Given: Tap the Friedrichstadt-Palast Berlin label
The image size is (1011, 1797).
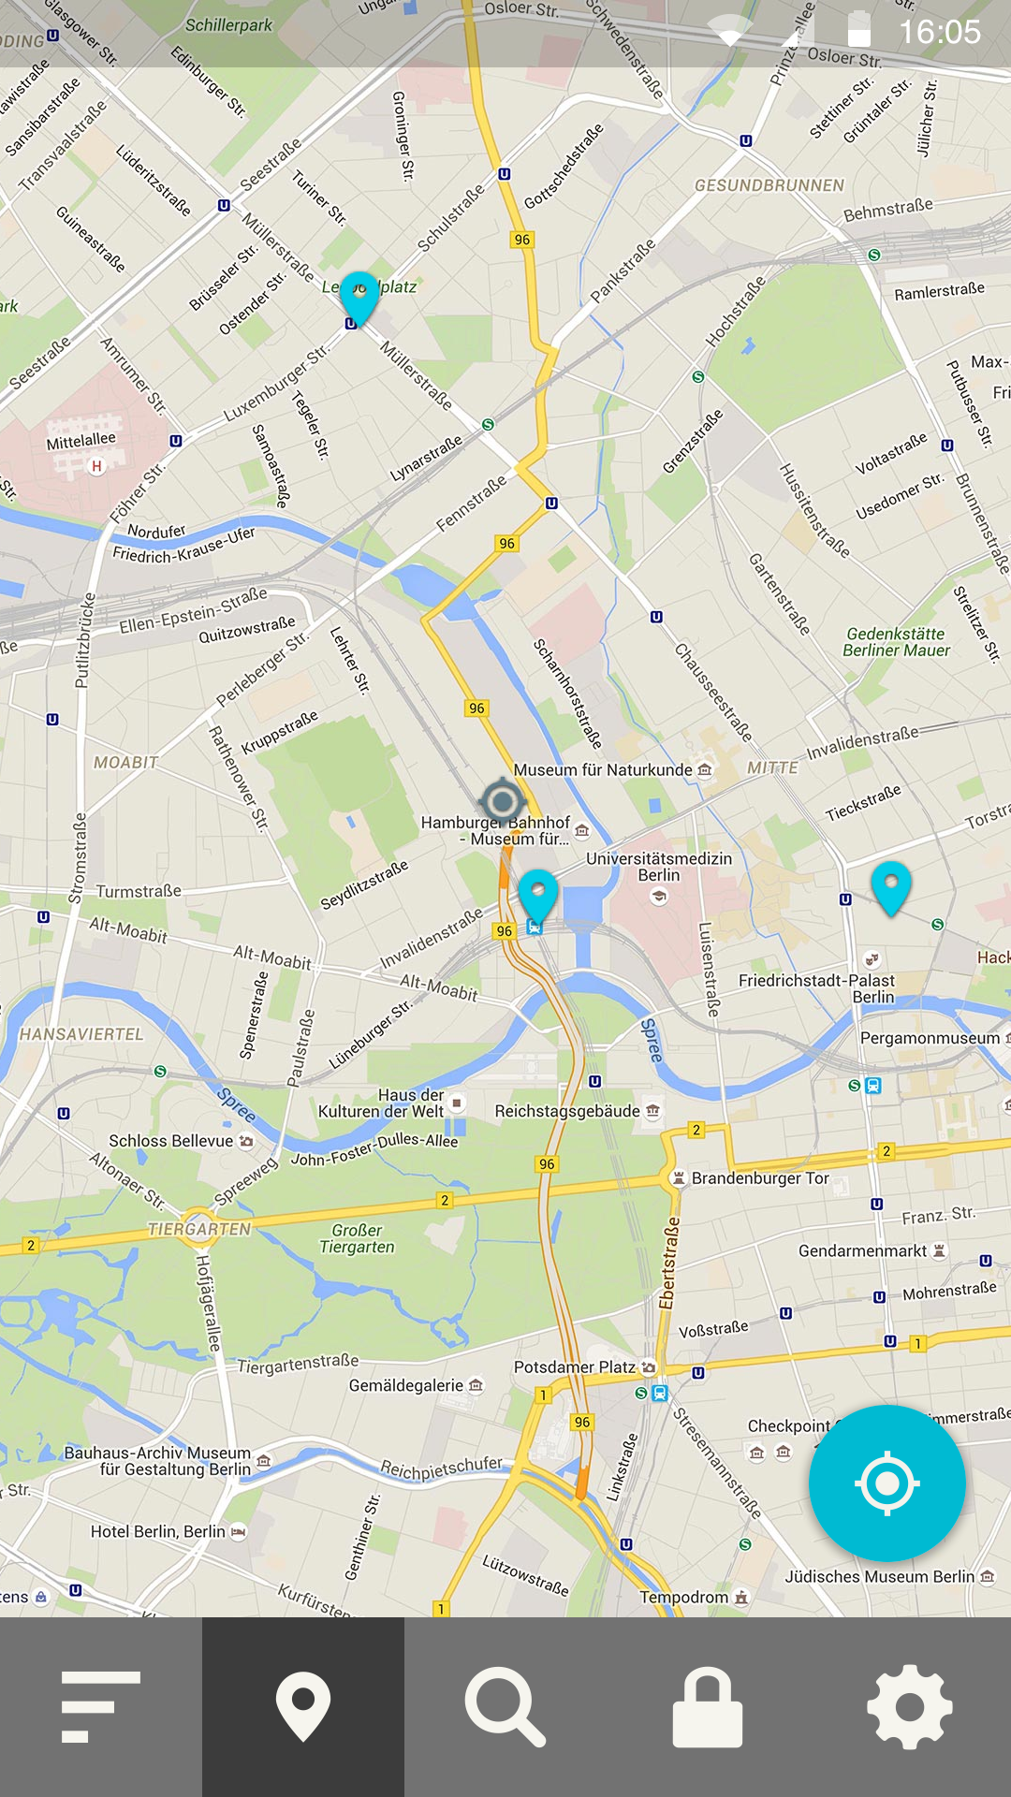Looking at the screenshot, I should point(816,988).
